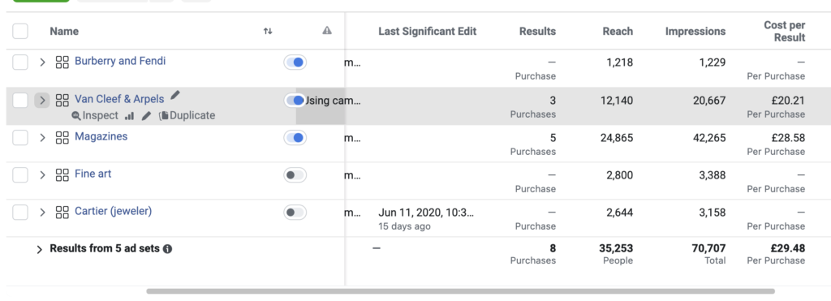Sort by the Reach column header
The width and height of the screenshot is (831, 301).
[x=618, y=32]
